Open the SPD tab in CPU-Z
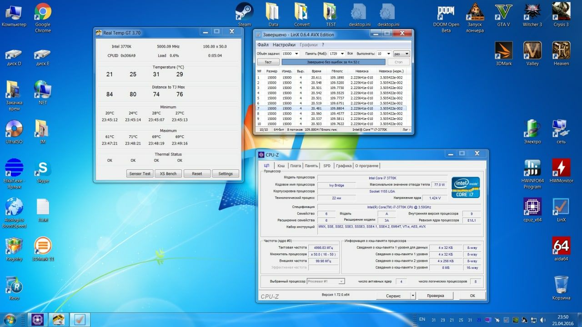Screen dimensions: 582x327 tap(327, 166)
